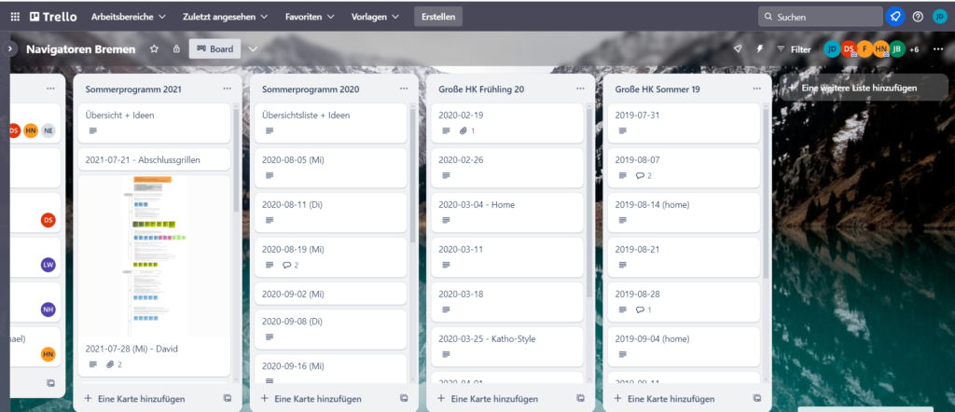This screenshot has width=955, height=412.
Task: Add a card to Große HK Frühling 20
Action: (x=488, y=399)
